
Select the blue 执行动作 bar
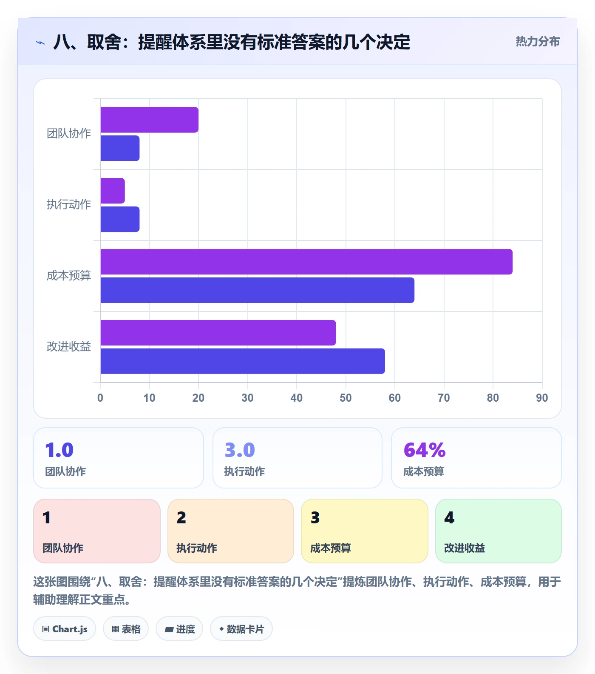(120, 219)
